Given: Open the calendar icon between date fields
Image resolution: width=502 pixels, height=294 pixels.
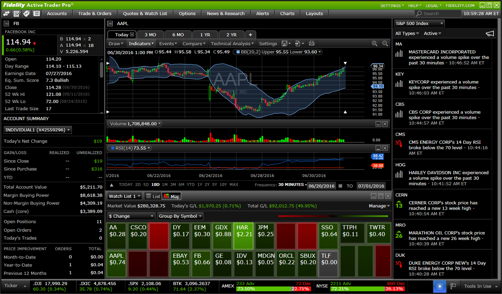Looking at the screenshot, I should (341, 186).
